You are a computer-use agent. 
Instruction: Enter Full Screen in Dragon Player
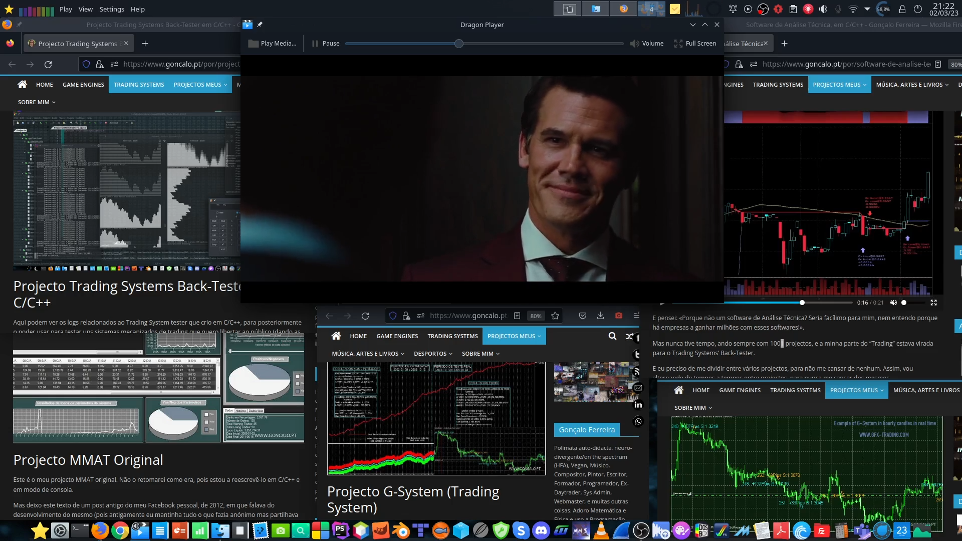695,44
